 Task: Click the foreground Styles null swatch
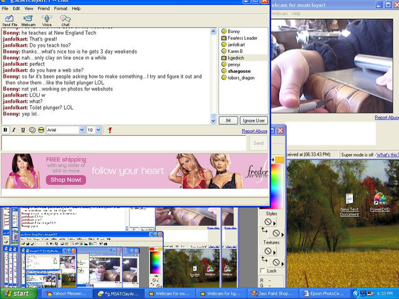click(267, 222)
